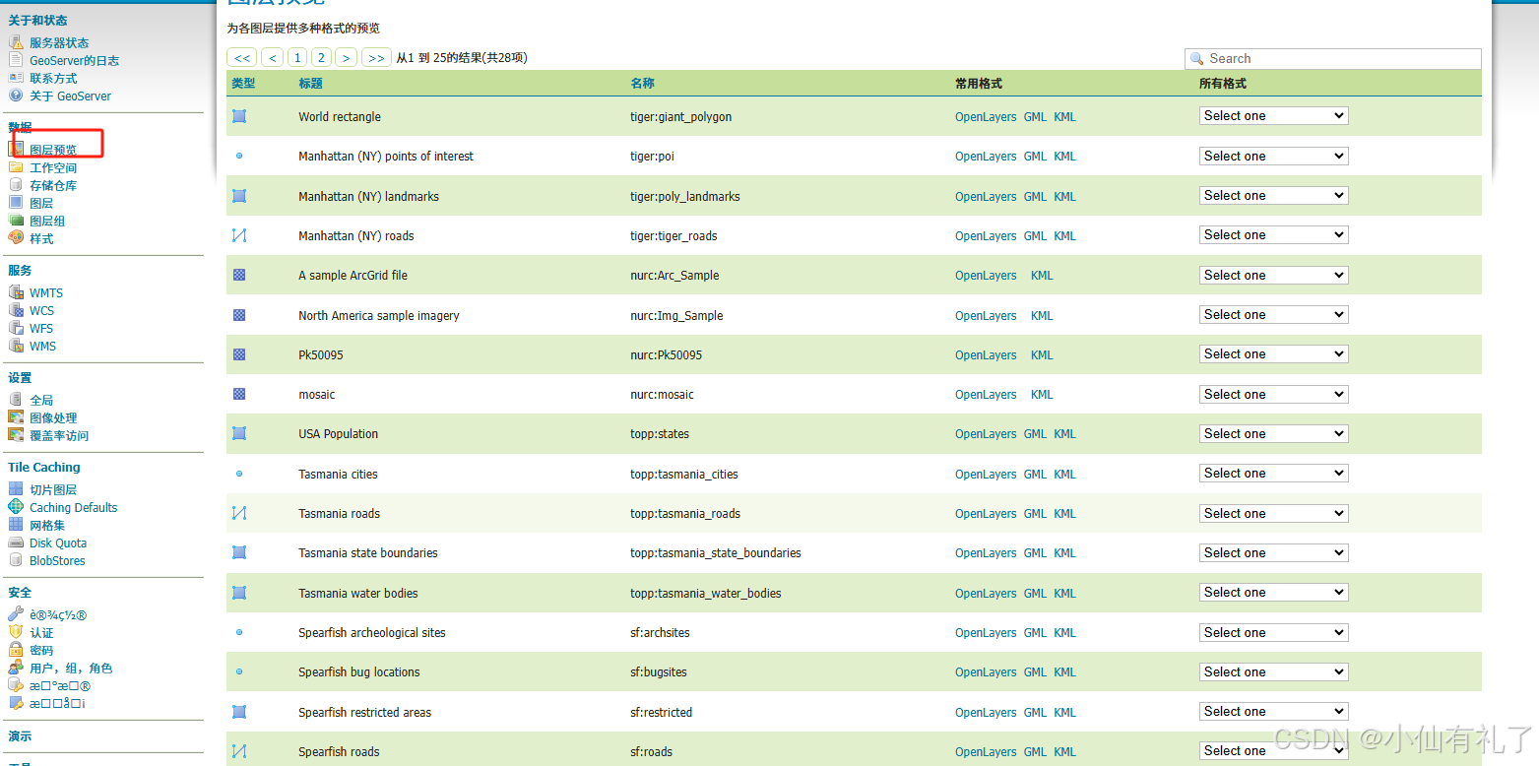Click the WFS service icon
The height and width of the screenshot is (766, 1539).
pos(16,328)
